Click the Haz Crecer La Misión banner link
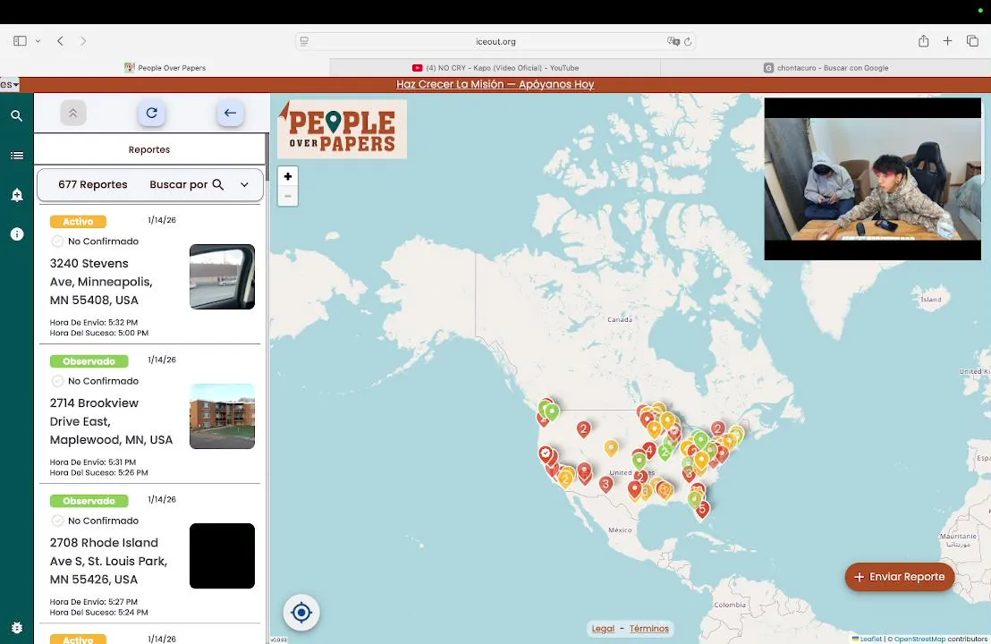Screen dimensions: 991x644 495,84
